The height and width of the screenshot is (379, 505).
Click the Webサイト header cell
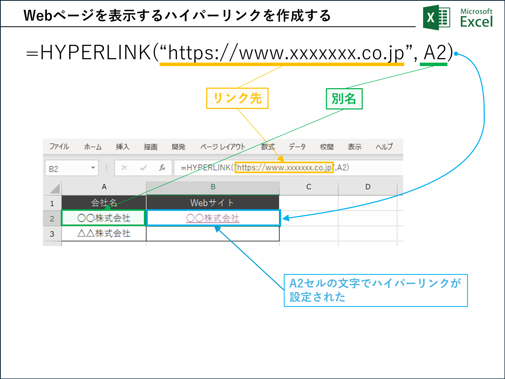[213, 203]
